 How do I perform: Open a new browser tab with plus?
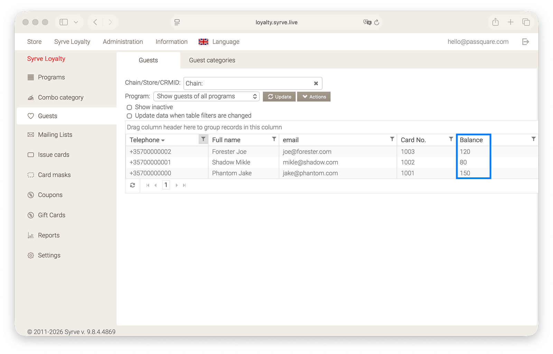pos(510,22)
